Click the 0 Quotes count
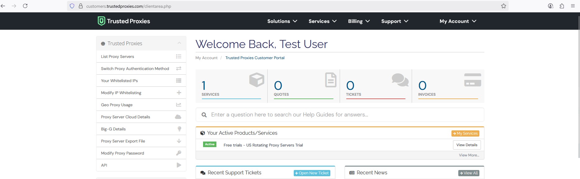Viewport: 580px width, 179px height. click(278, 85)
